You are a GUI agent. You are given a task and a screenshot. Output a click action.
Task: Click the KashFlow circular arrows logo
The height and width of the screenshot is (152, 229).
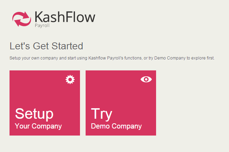pyautogui.click(x=21, y=19)
